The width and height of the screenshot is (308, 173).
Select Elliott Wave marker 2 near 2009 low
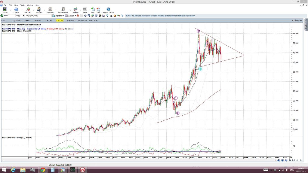pos(178,113)
